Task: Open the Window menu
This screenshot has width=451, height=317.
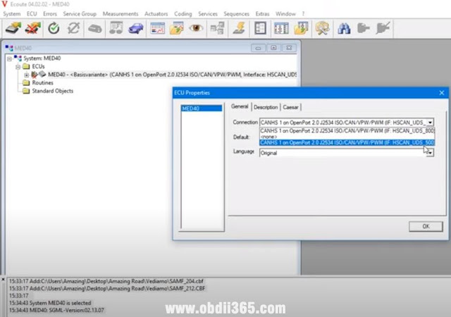Action: [285, 14]
